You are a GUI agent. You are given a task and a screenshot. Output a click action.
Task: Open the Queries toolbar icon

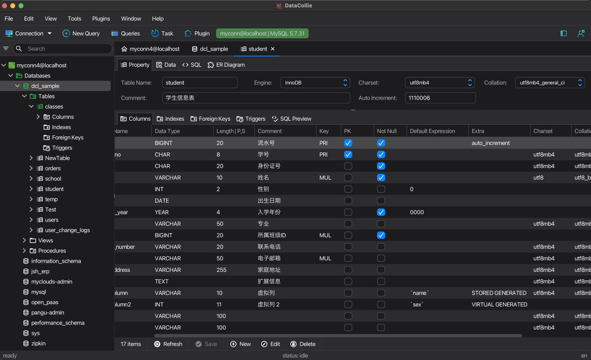coord(115,34)
